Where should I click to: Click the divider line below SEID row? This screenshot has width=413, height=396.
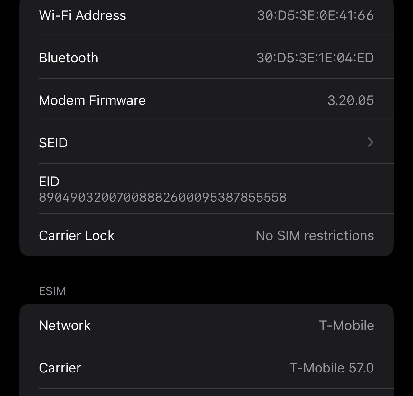[216, 163]
